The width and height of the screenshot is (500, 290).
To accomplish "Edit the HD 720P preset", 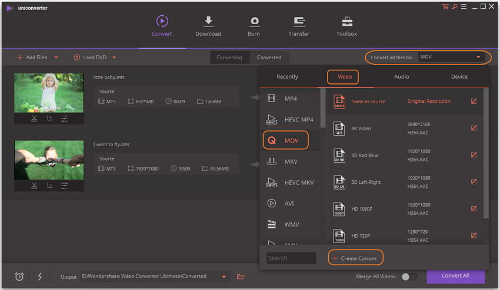I will (x=474, y=235).
